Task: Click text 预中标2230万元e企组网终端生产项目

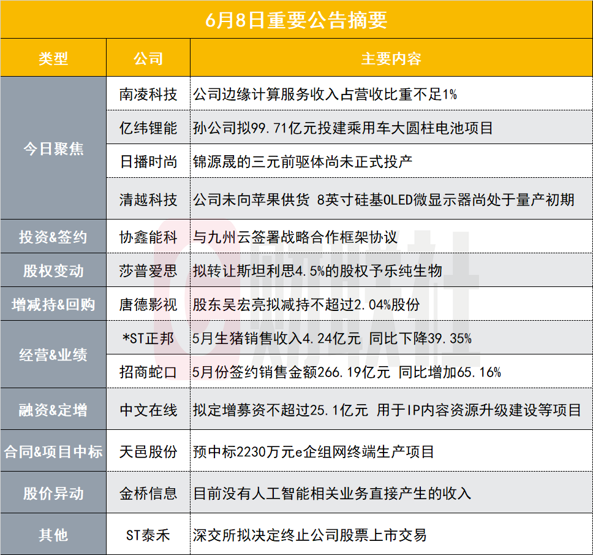Action: click(313, 451)
